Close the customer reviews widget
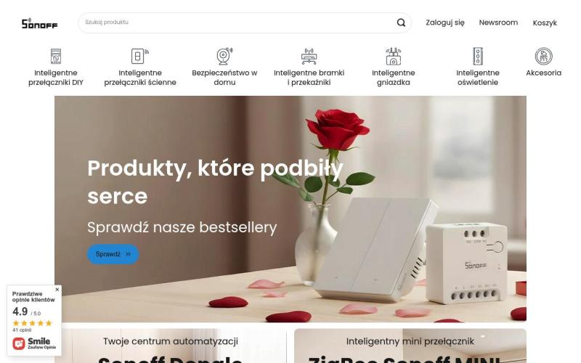The height and width of the screenshot is (363, 581). pos(57,289)
